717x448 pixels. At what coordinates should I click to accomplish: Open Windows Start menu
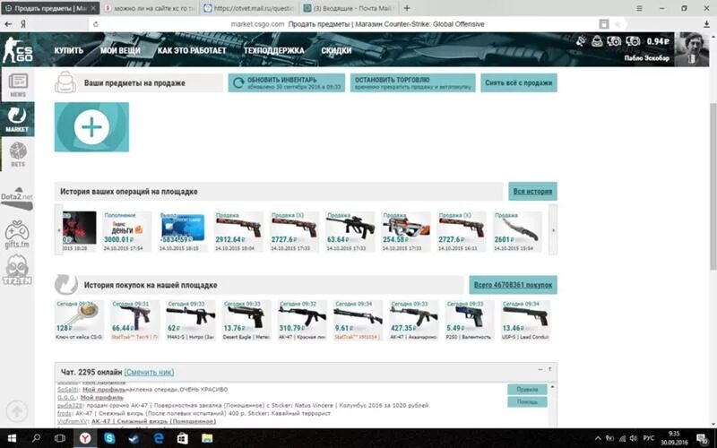pos(12,438)
